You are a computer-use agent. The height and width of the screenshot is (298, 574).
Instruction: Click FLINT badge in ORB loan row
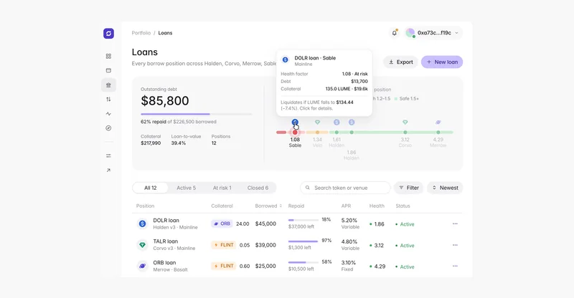click(x=224, y=266)
